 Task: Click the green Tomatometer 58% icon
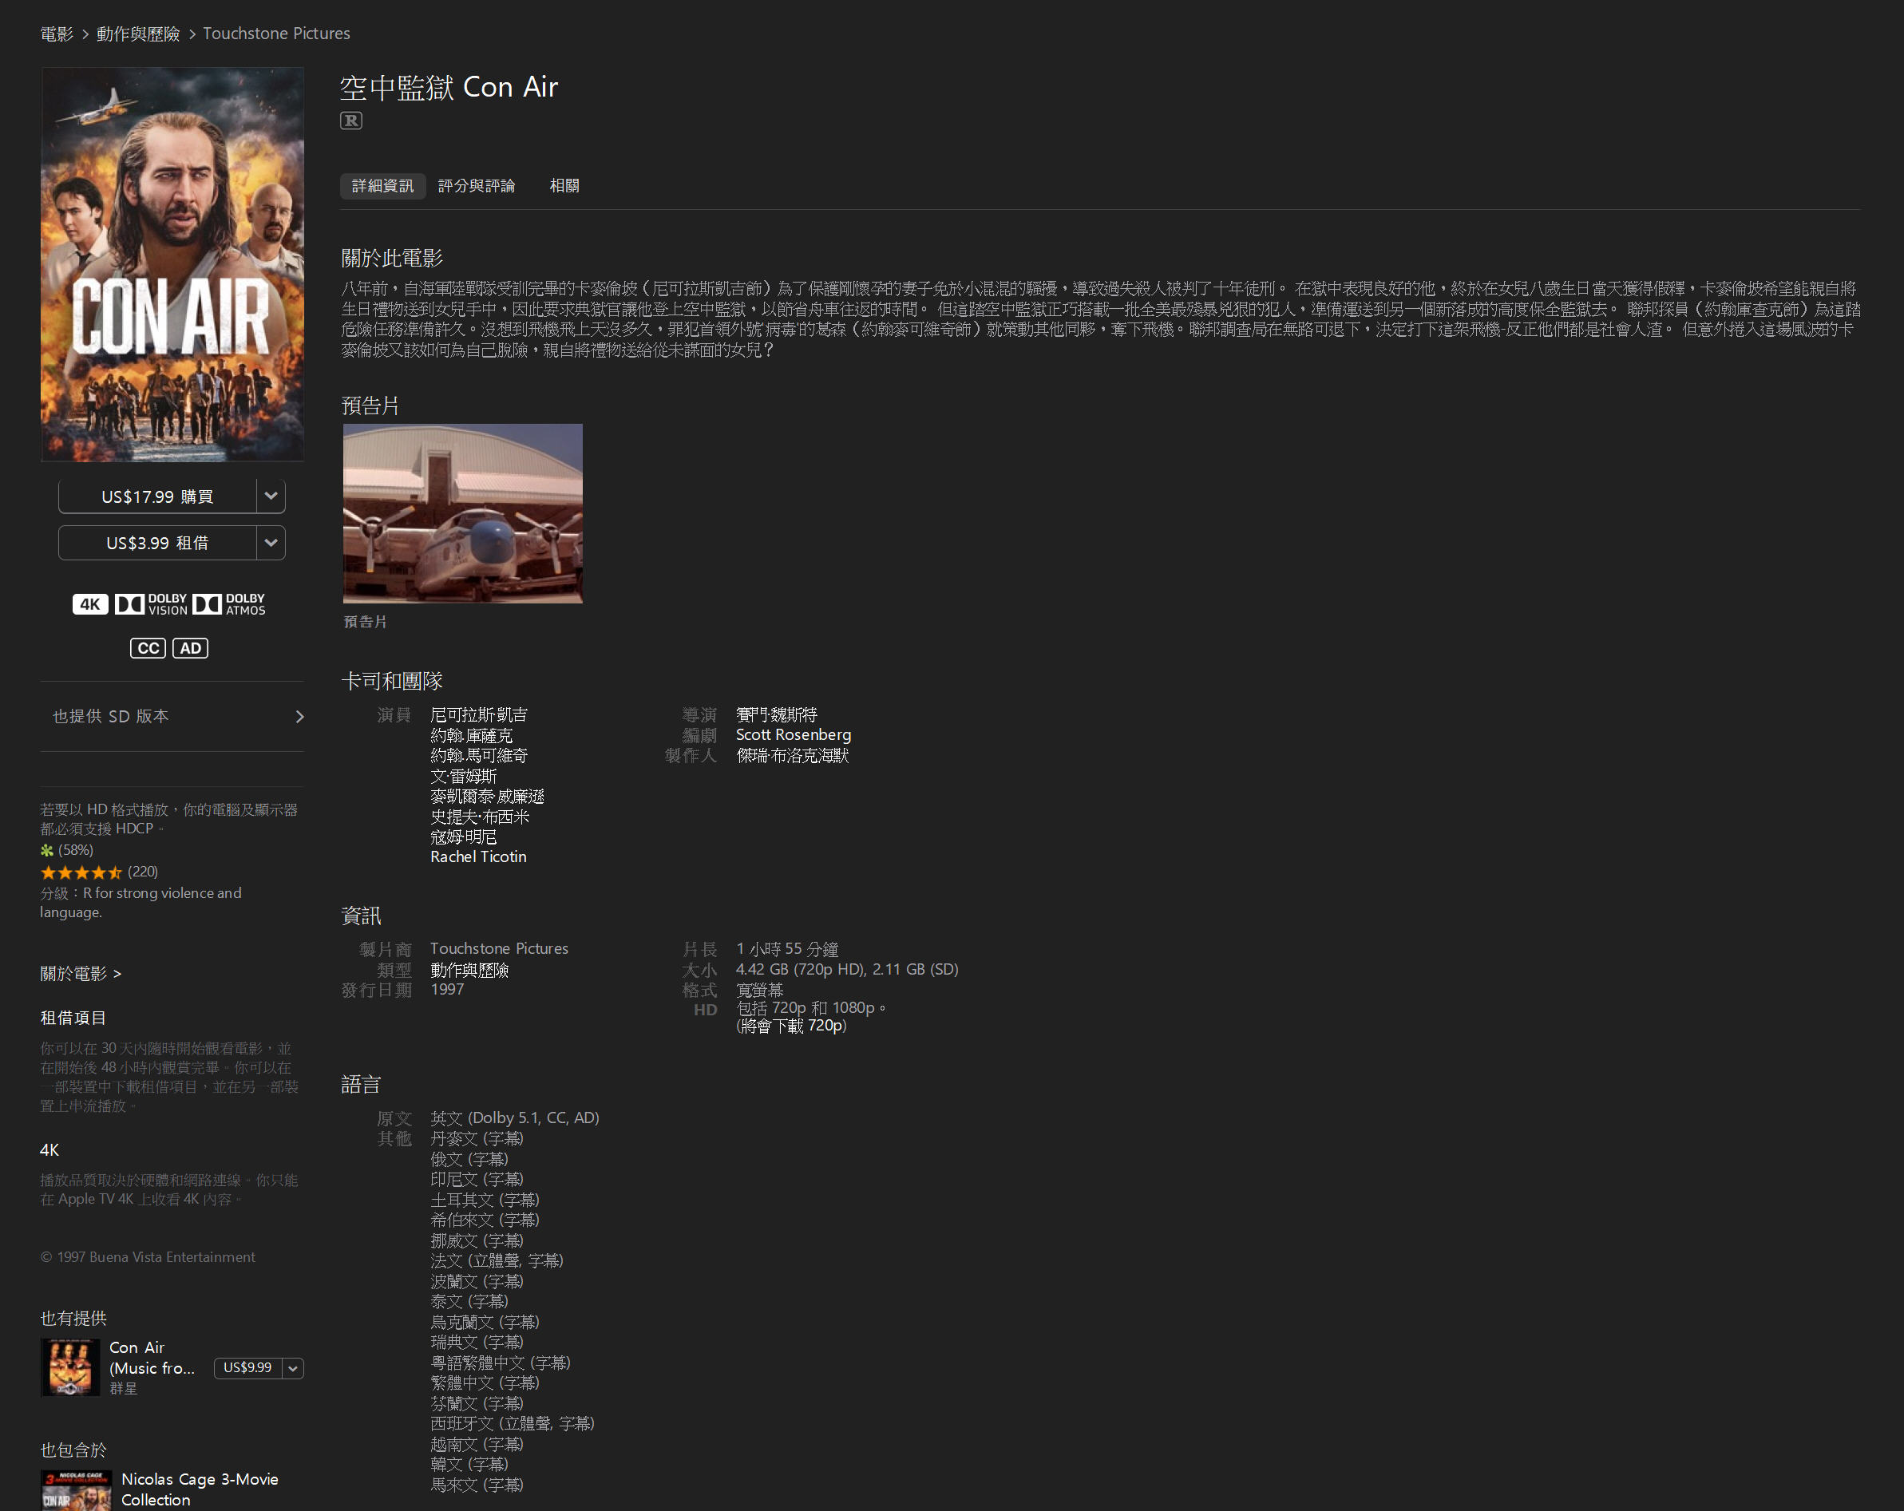(47, 850)
